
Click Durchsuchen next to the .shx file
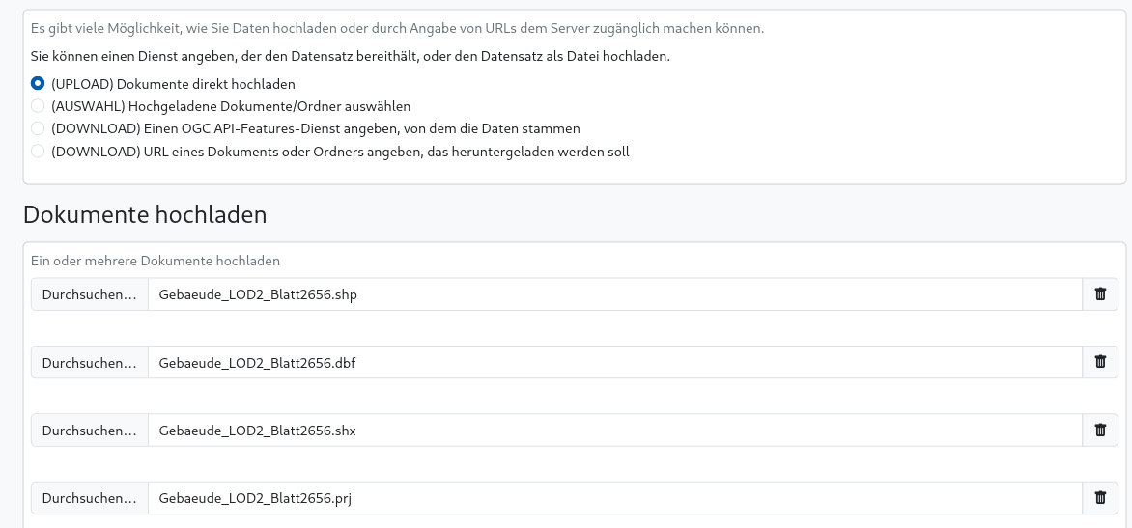pyautogui.click(x=90, y=430)
